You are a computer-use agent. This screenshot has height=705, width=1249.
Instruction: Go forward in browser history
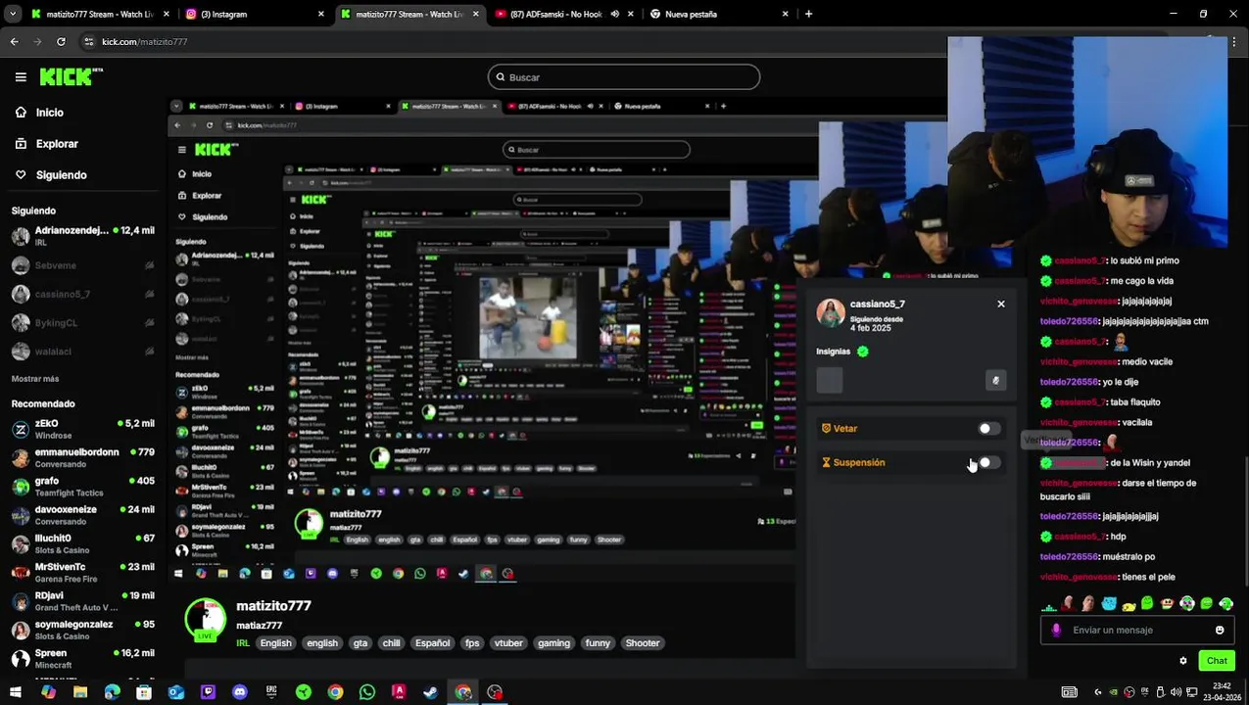coord(37,41)
